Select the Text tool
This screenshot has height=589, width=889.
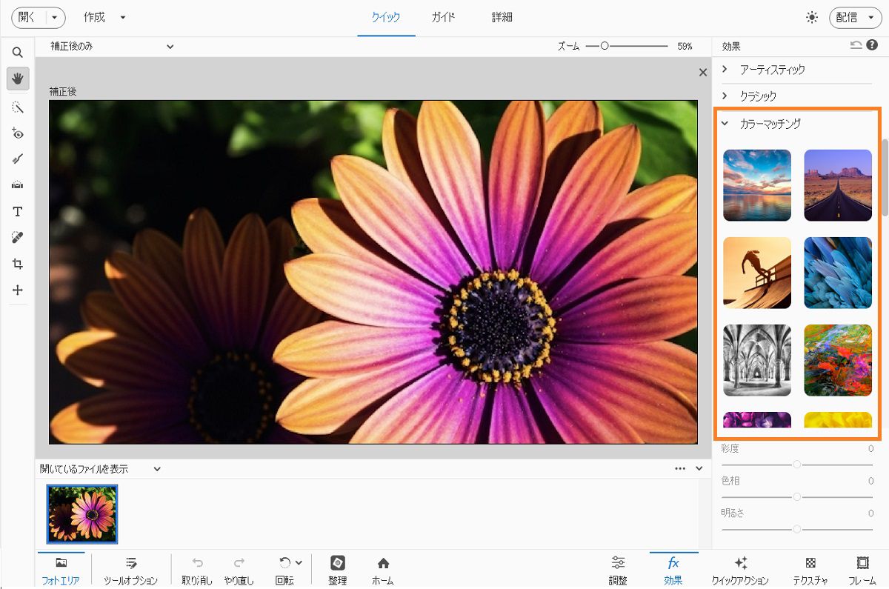pos(18,212)
